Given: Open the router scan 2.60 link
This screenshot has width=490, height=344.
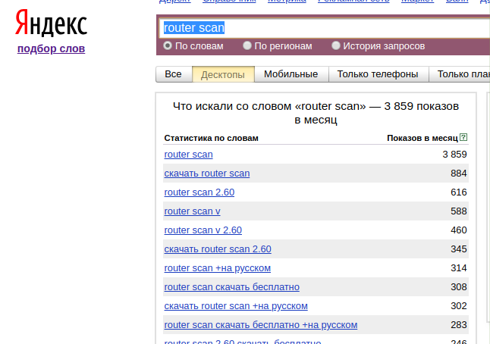Looking at the screenshot, I should (x=199, y=192).
